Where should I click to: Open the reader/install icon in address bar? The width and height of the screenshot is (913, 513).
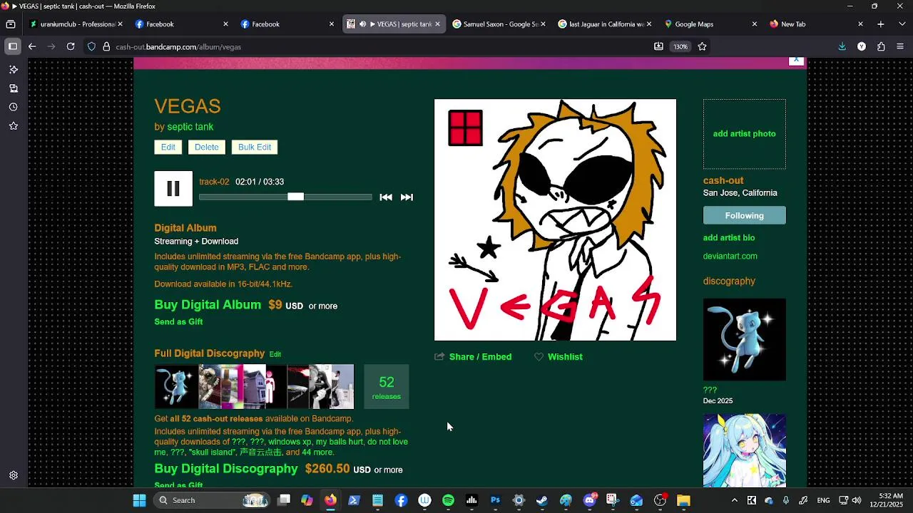[658, 46]
